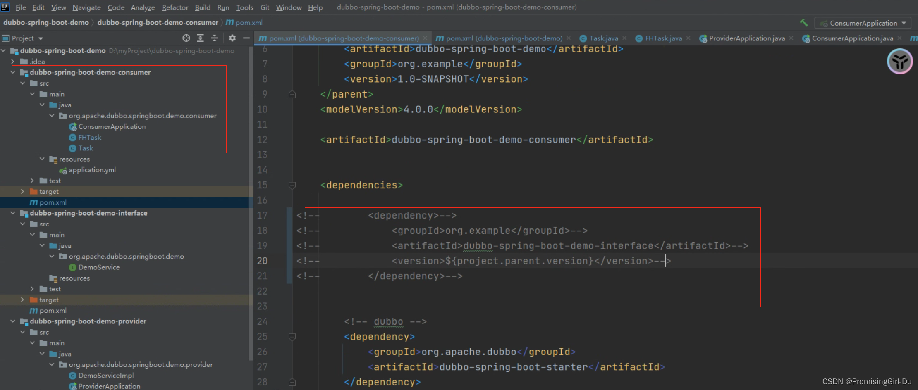The width and height of the screenshot is (918, 390).
Task: Fold the dependency block at line 25
Action: (292, 337)
